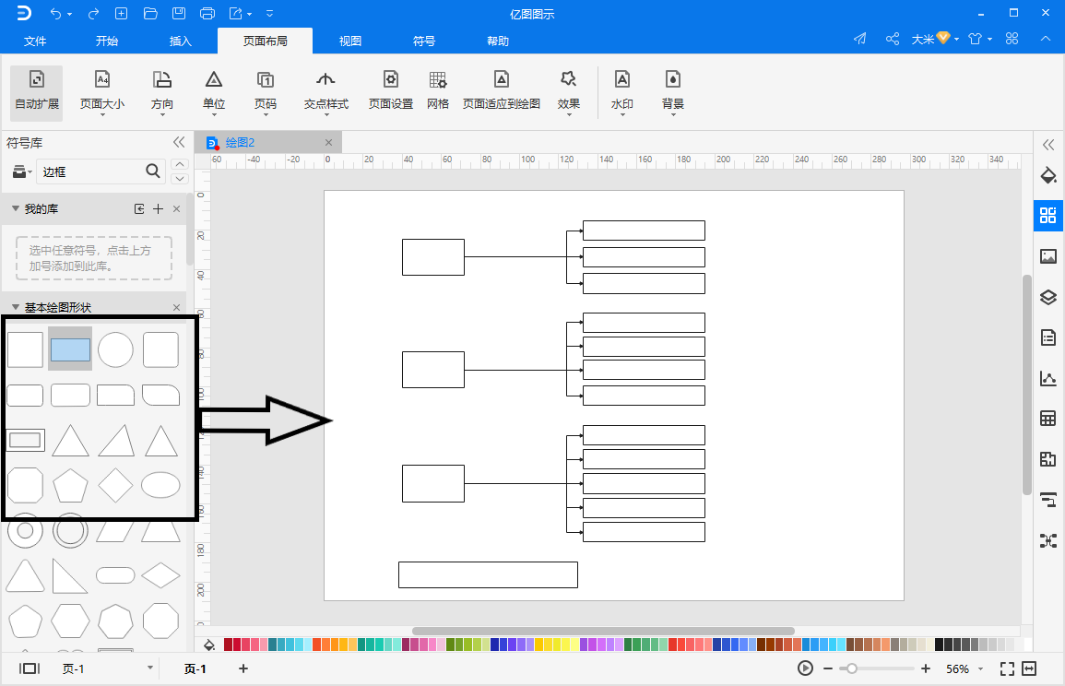This screenshot has height=686, width=1065.
Task: Switch to the 视图 tab
Action: tap(349, 41)
